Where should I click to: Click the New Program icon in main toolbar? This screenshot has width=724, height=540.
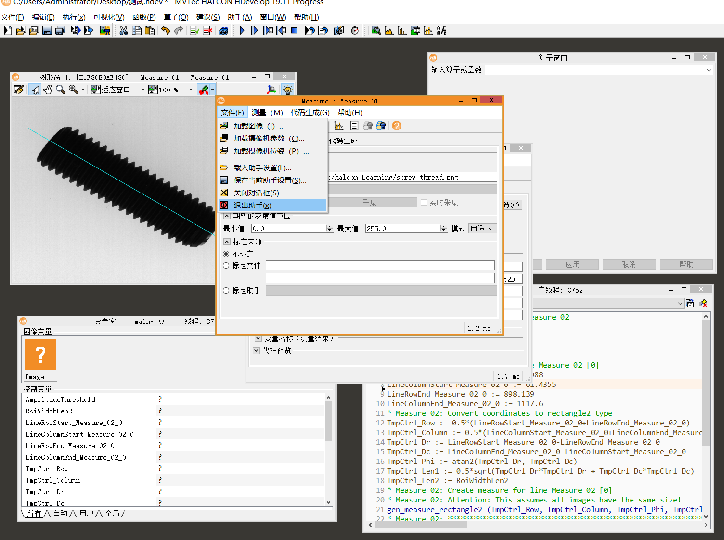[x=8, y=30]
